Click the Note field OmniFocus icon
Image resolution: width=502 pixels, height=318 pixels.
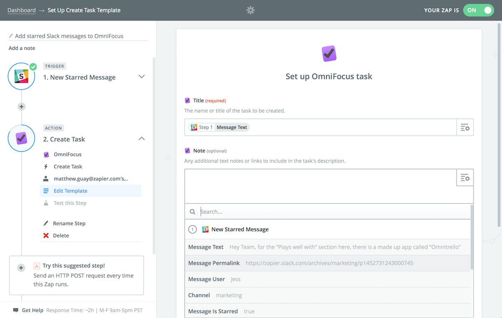[187, 150]
